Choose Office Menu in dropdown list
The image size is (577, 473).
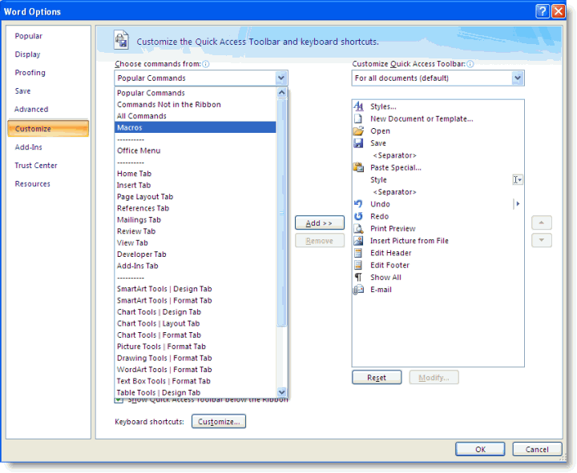[x=196, y=150]
